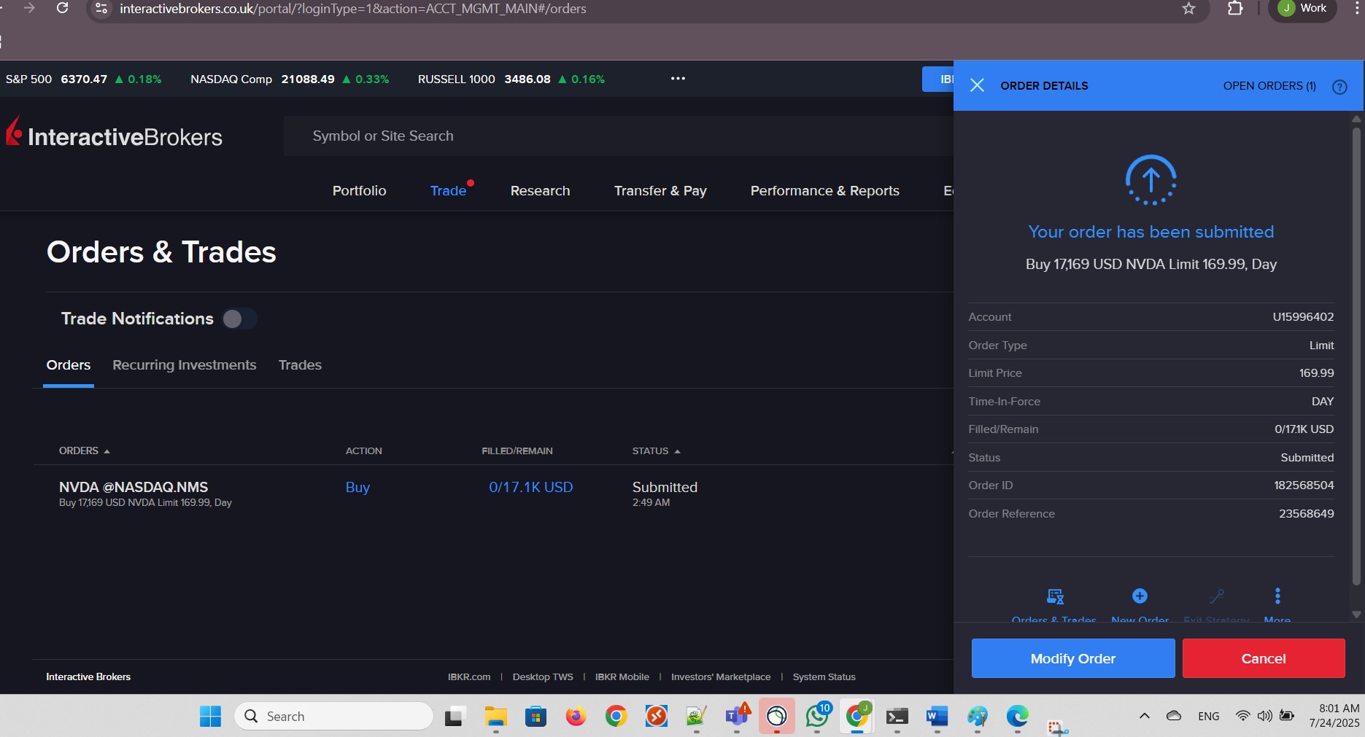1365x737 pixels.
Task: Open the volume control in system tray
Action: point(1265,716)
